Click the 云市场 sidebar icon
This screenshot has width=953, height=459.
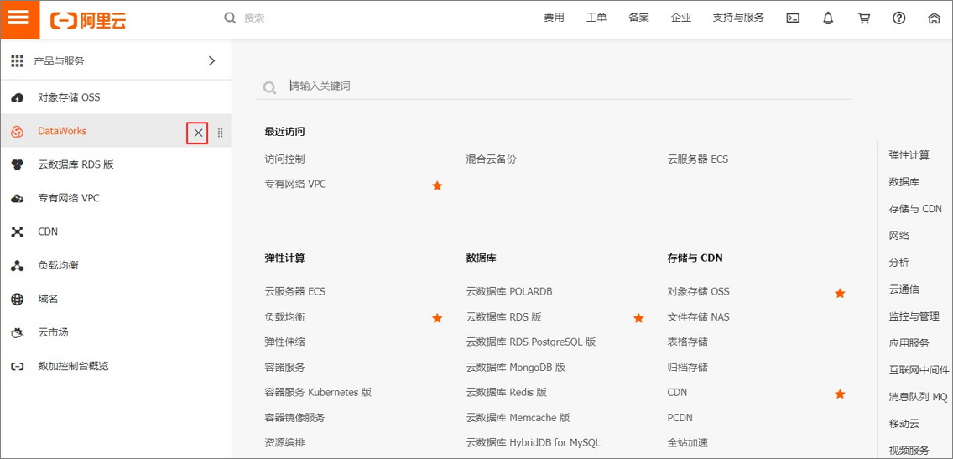(18, 333)
